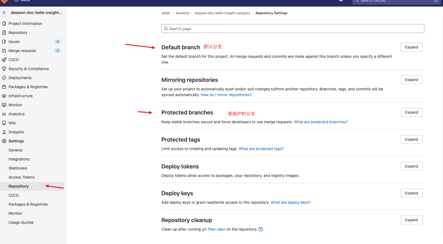Click the Security & Compliance shield icon
This screenshot has height=244, width=443.
tap(4, 69)
